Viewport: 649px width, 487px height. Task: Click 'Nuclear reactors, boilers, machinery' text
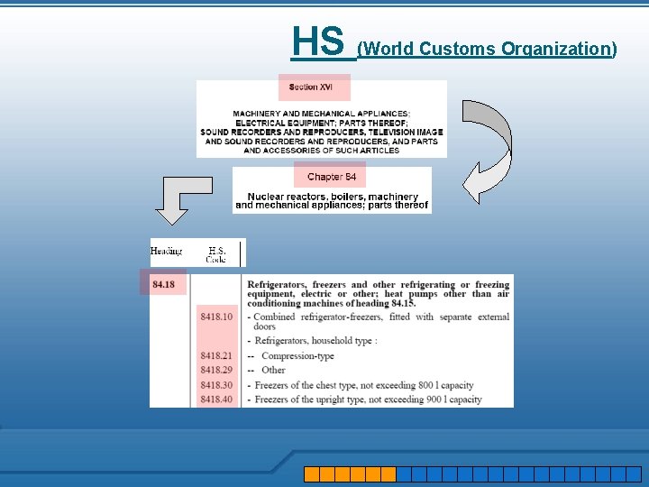(x=333, y=197)
